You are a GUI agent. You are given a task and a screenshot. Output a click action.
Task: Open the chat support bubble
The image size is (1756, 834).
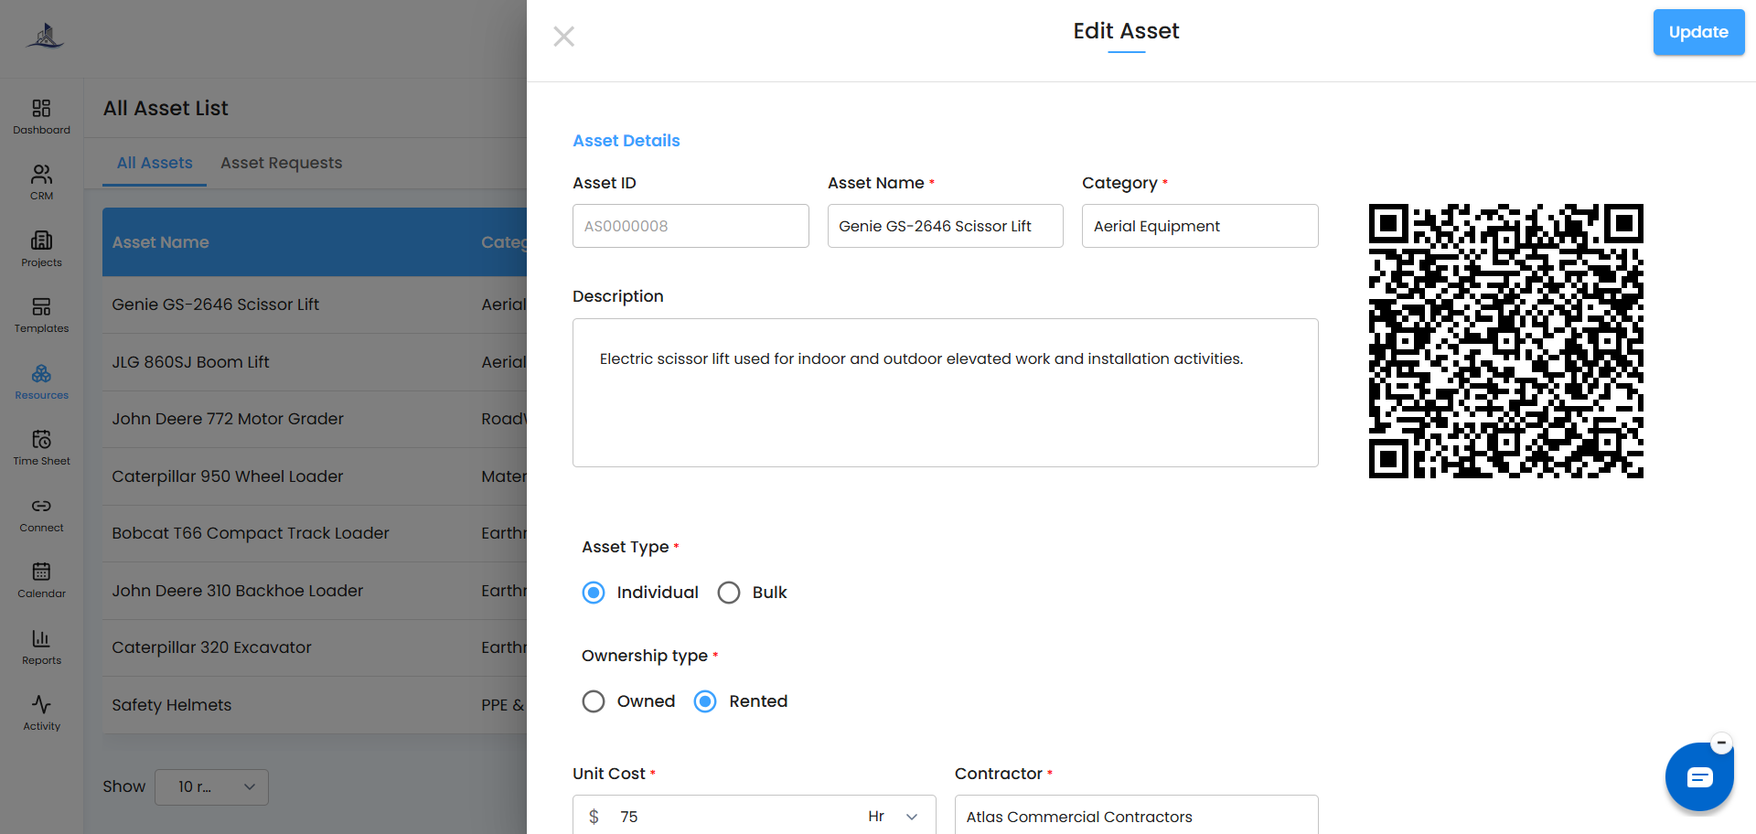1699,777
